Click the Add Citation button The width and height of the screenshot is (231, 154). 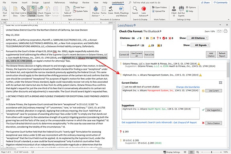click(211, 55)
